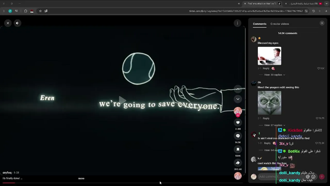This screenshot has height=186, width=330.
Task: Reload the page from the browser toolbar
Action: (313, 11)
